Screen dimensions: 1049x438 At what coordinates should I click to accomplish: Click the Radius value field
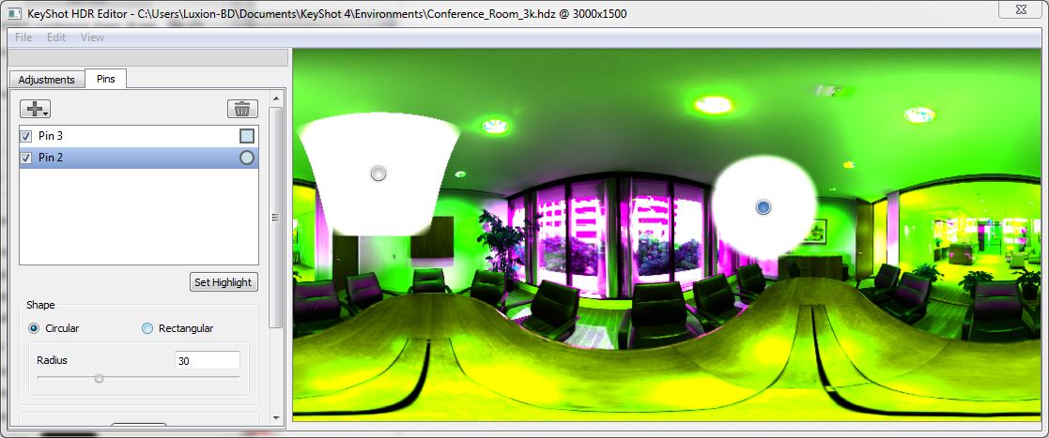point(208,360)
